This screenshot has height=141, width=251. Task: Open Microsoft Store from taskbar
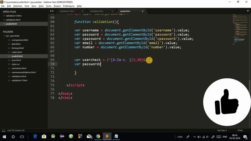click(44, 136)
